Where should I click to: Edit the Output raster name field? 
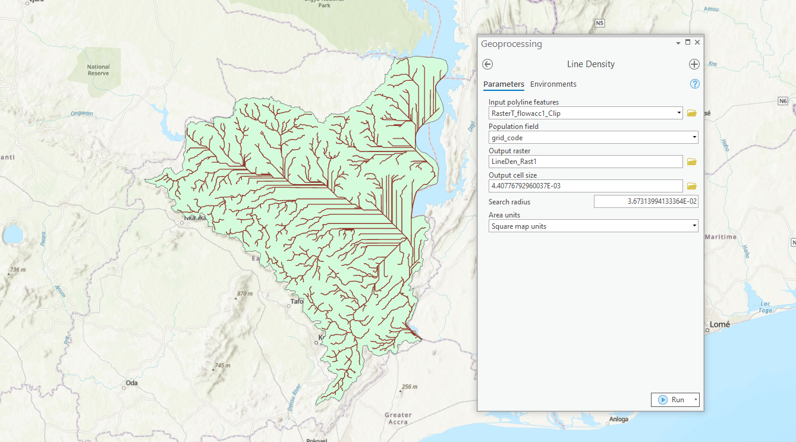(586, 162)
